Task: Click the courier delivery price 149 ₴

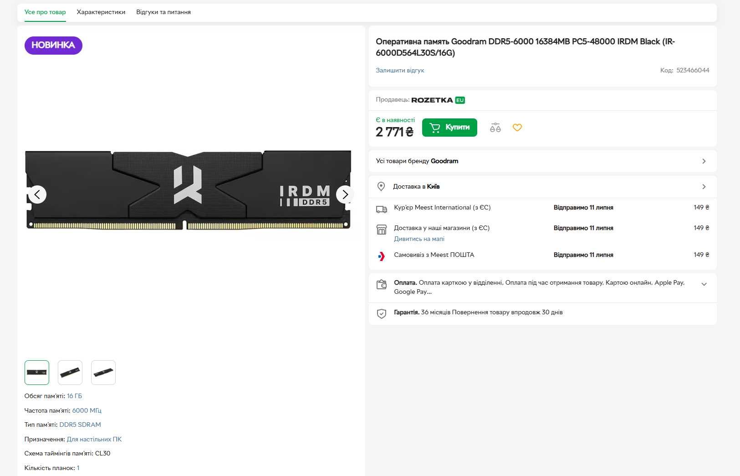Action: (701, 207)
